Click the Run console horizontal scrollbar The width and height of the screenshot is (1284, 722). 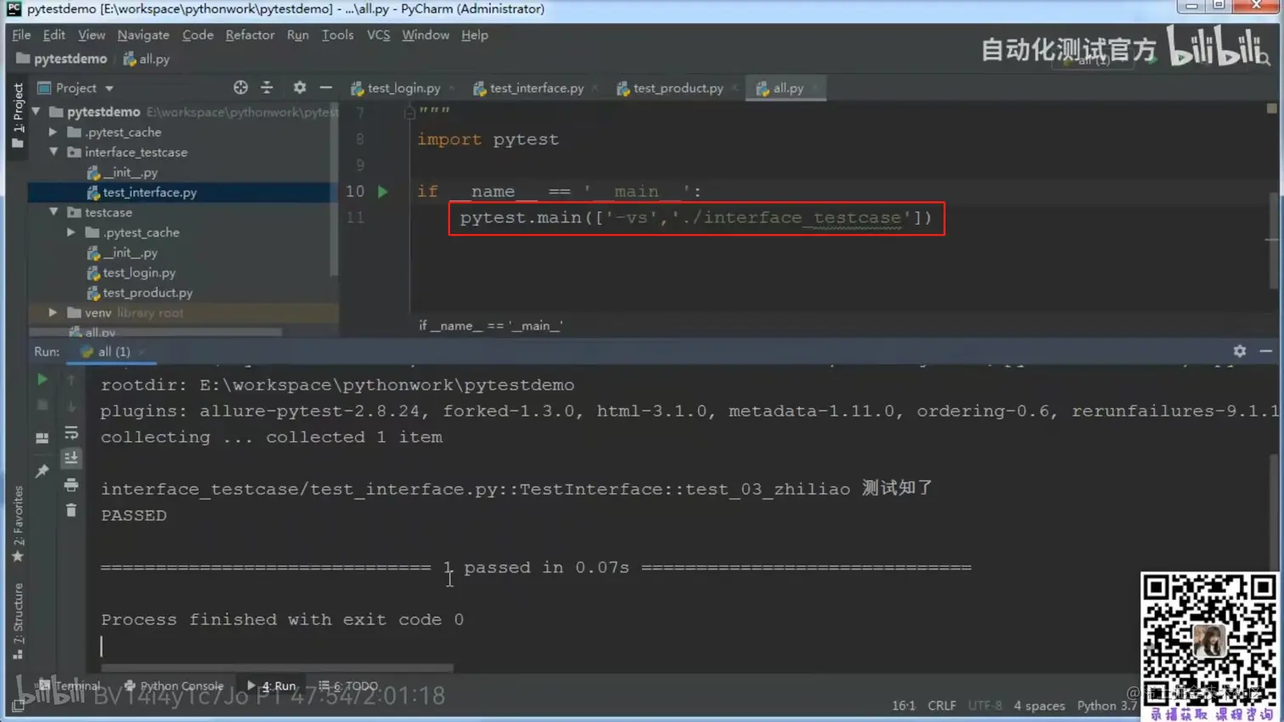coord(278,668)
